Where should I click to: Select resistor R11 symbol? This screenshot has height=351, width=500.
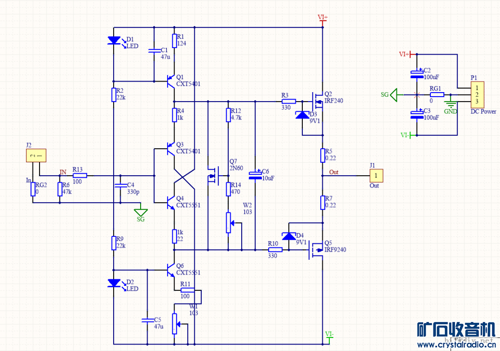pyautogui.click(x=188, y=290)
